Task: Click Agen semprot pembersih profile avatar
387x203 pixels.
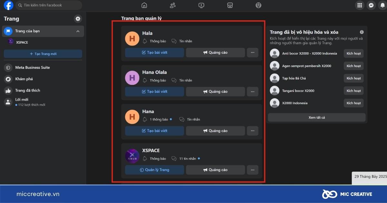Action: pos(274,66)
